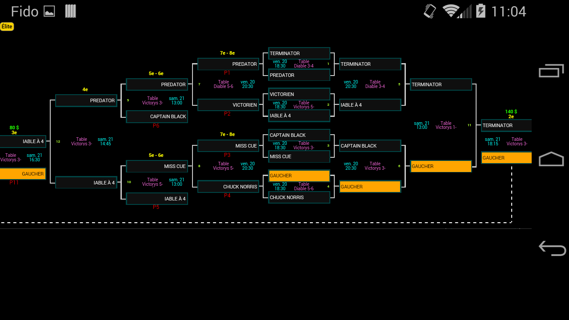Screen dimensions: 569x320
Task: Select CHUCK NORRIS box labeled P4
Action: [228, 187]
